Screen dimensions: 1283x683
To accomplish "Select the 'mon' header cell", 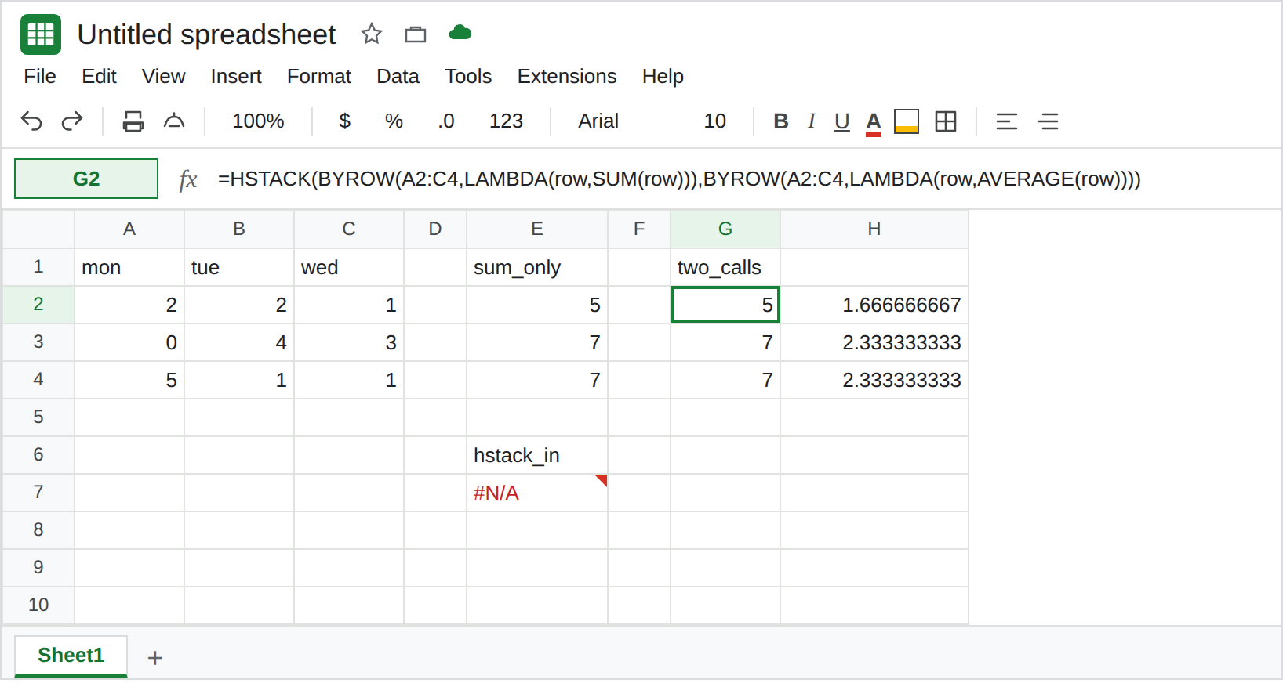I will point(129,267).
